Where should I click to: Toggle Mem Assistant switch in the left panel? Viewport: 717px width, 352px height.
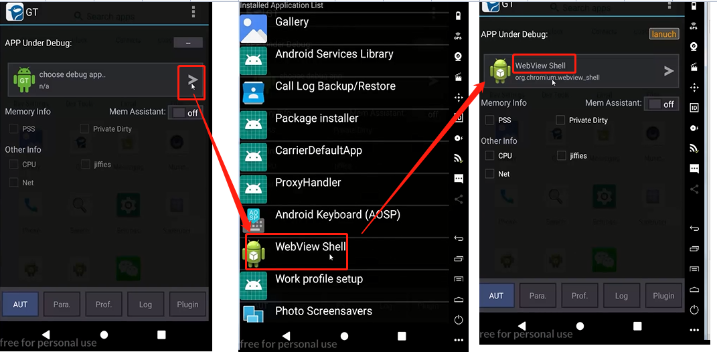tap(185, 112)
